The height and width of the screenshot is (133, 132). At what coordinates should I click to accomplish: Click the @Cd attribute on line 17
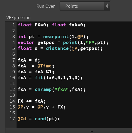[x=22, y=119]
